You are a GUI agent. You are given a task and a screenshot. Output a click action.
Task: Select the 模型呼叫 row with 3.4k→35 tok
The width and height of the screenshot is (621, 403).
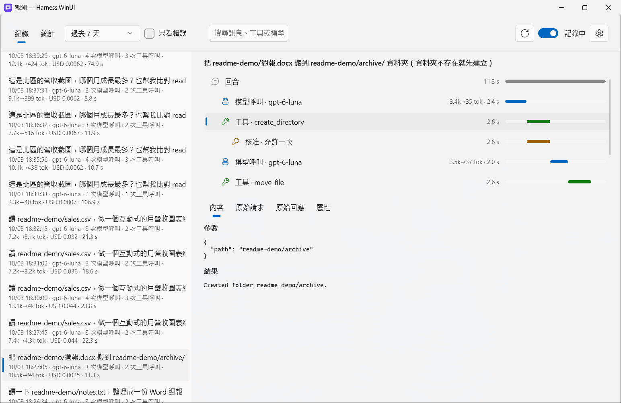click(407, 102)
